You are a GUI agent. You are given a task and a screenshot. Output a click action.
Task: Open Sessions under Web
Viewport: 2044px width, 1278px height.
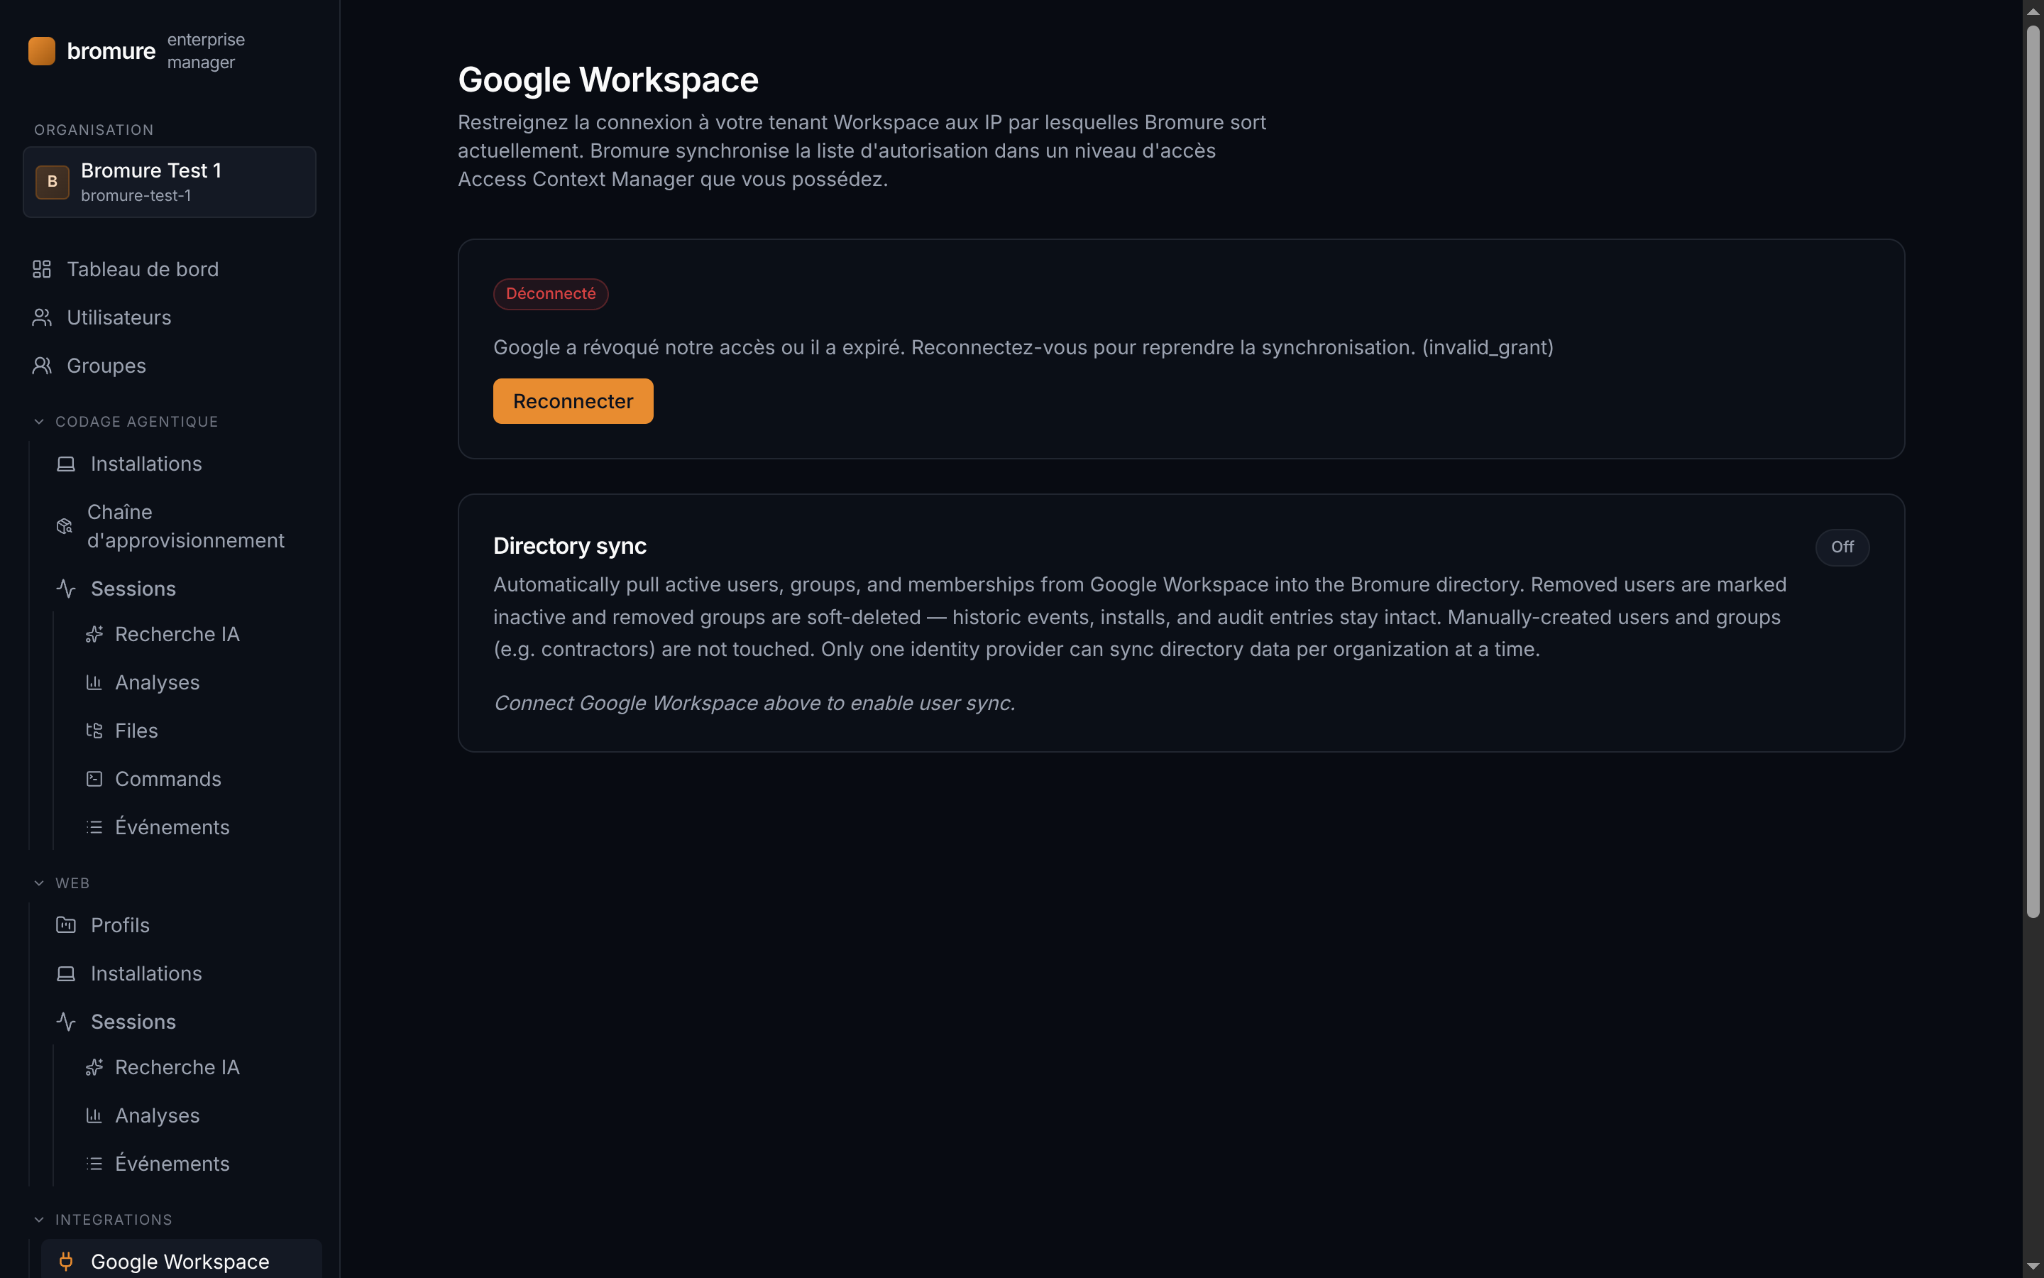(133, 1021)
